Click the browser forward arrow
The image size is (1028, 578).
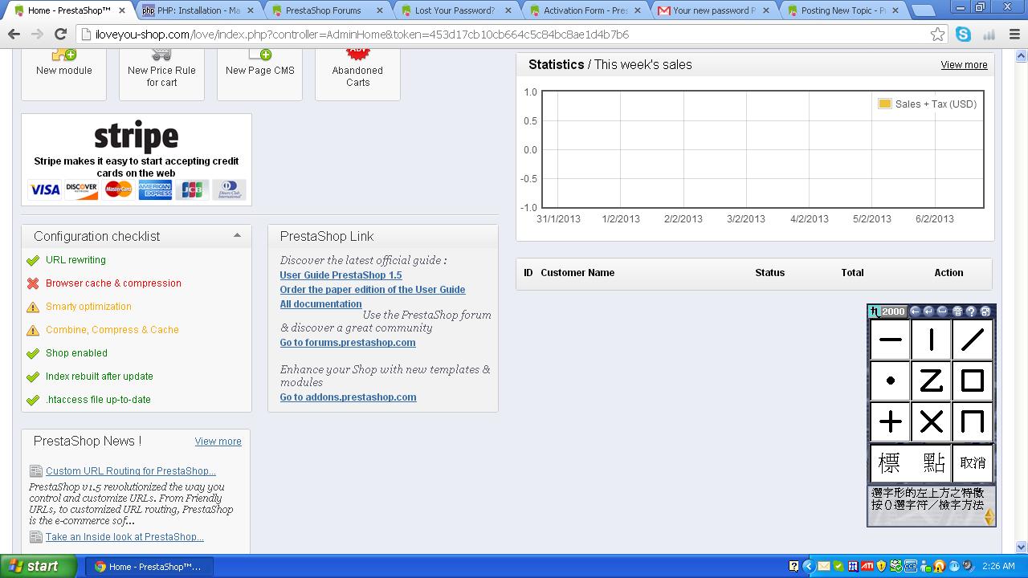[x=37, y=35]
